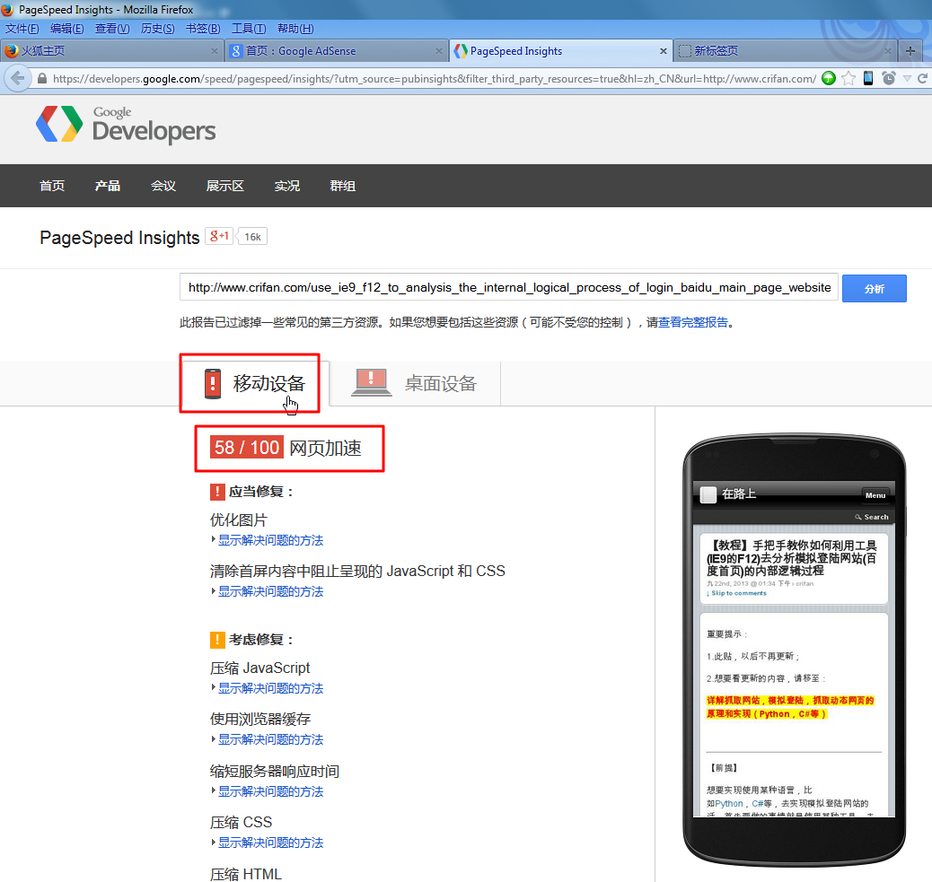The width and height of the screenshot is (932, 882).
Task: Click the laptop warning icon on 桌面设备 tab
Action: coord(372,382)
